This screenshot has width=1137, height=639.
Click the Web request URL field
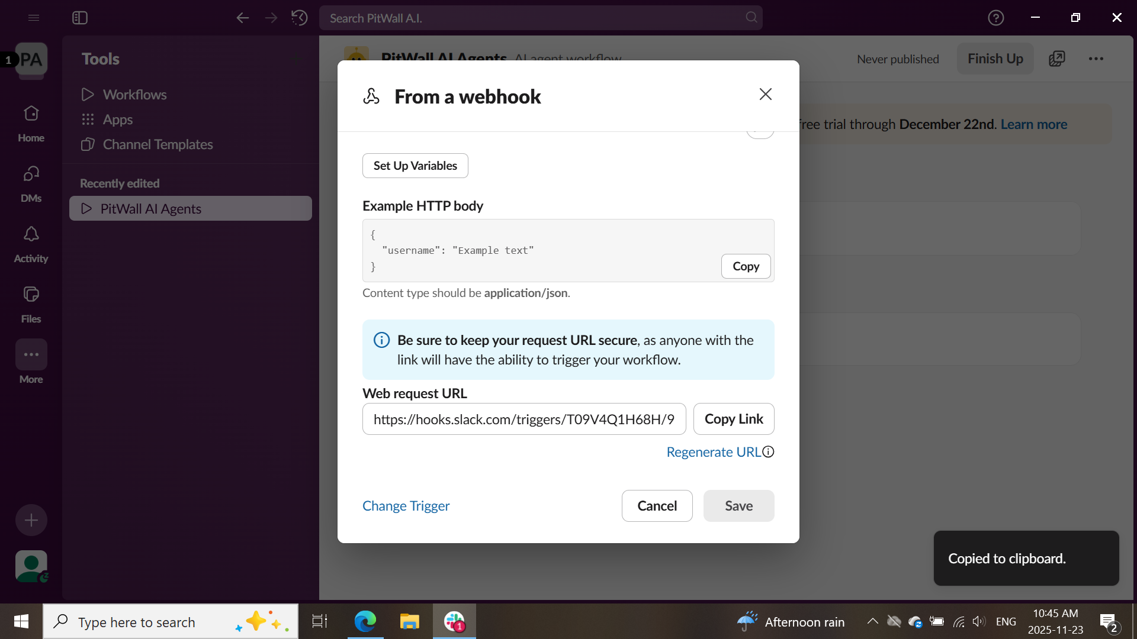523,419
